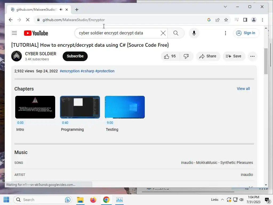This screenshot has height=205, width=273.
Task: Stop loading the page
Action: [28, 20]
